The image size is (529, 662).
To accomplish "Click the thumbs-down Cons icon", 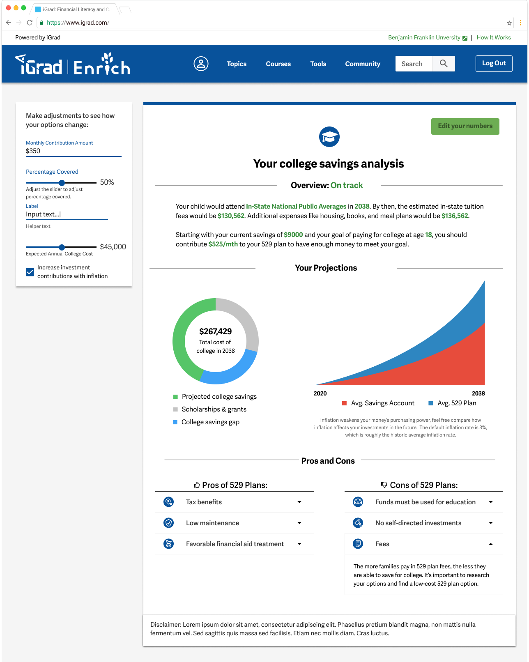I will pos(384,485).
